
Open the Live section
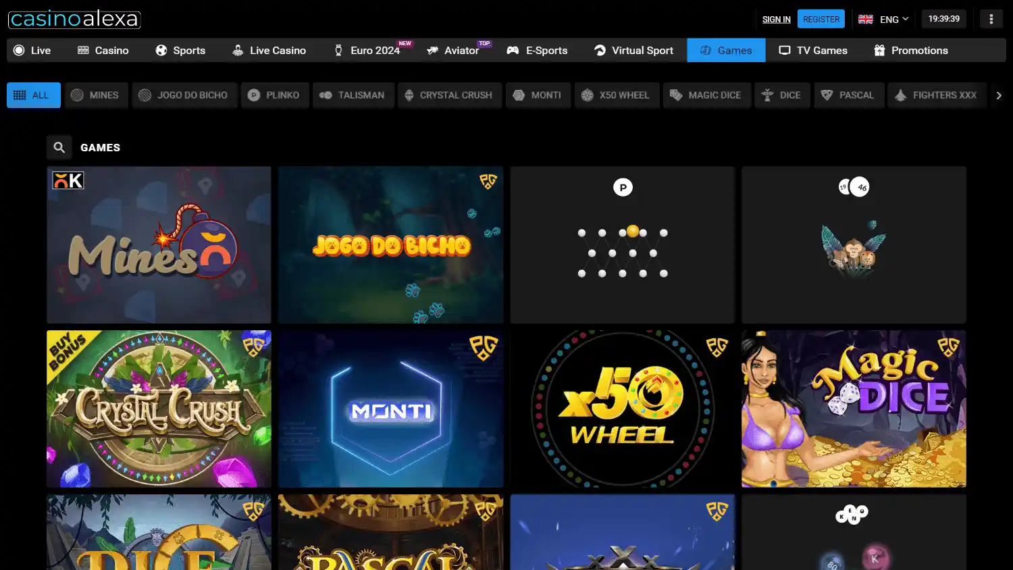click(32, 51)
